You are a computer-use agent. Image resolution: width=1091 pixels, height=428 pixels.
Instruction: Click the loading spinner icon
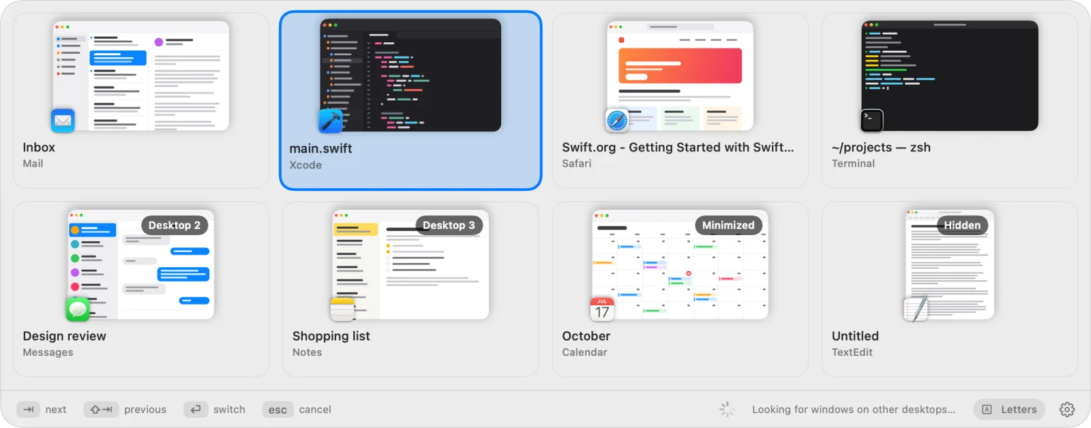point(727,410)
